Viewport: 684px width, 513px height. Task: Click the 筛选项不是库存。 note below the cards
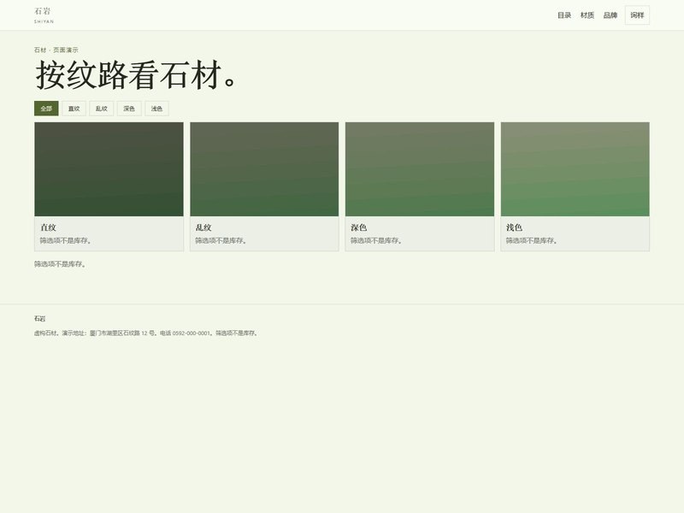(60, 264)
